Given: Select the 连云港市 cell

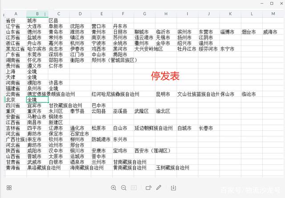Looking at the screenshot, I should (144, 38).
